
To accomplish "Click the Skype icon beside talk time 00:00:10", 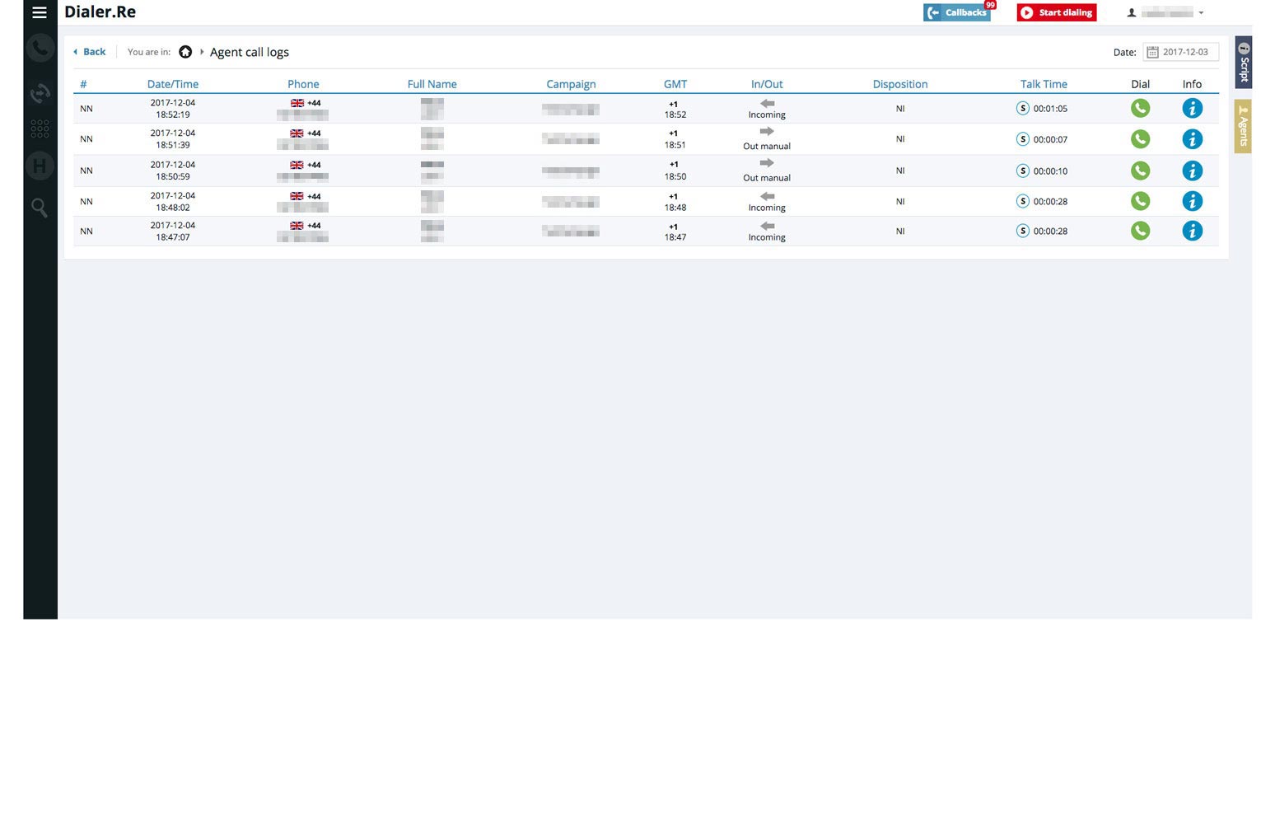I will click(1023, 171).
